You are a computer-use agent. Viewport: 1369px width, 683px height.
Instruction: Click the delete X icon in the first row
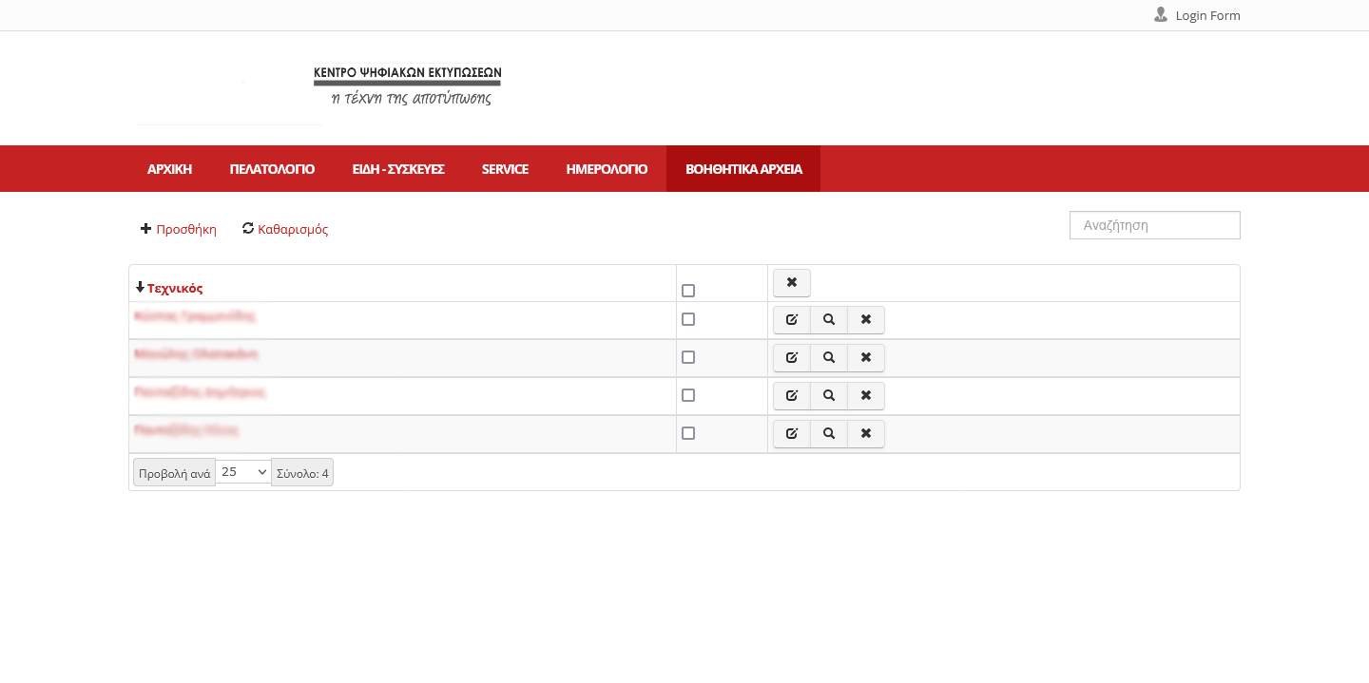pyautogui.click(x=866, y=320)
